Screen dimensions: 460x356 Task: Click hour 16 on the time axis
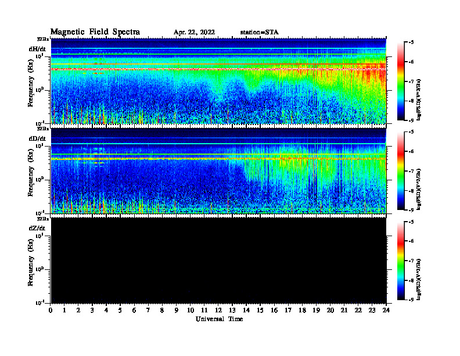coord(274,310)
